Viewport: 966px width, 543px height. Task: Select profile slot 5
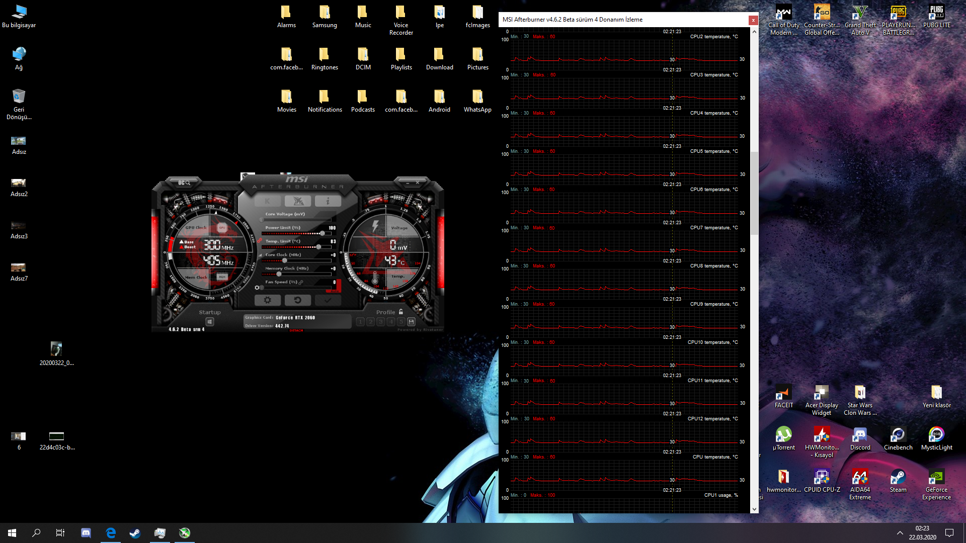401,322
